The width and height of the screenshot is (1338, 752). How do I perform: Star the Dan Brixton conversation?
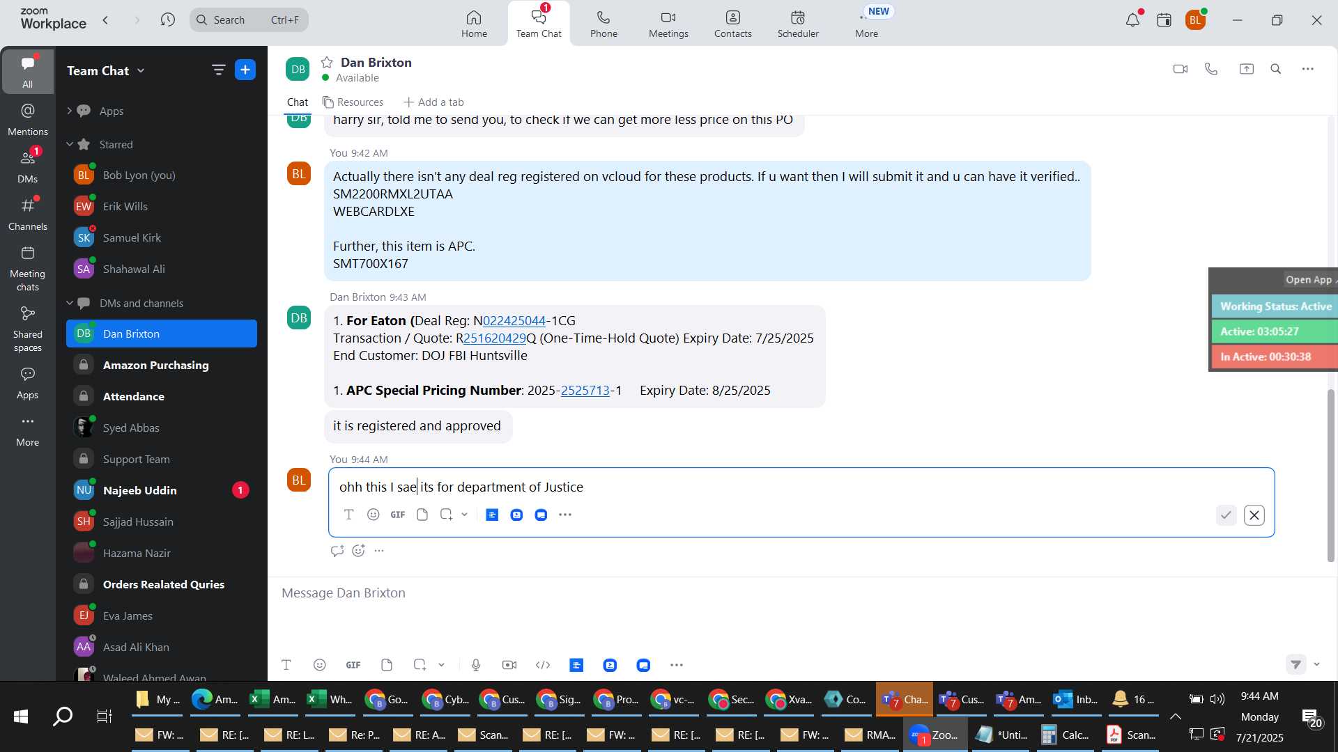click(327, 62)
